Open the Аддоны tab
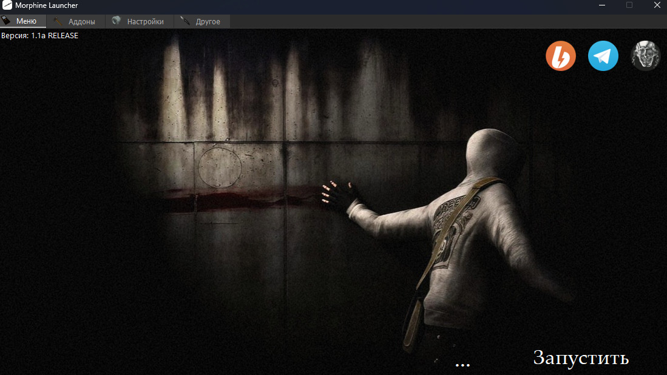This screenshot has height=375, width=667. tap(81, 22)
